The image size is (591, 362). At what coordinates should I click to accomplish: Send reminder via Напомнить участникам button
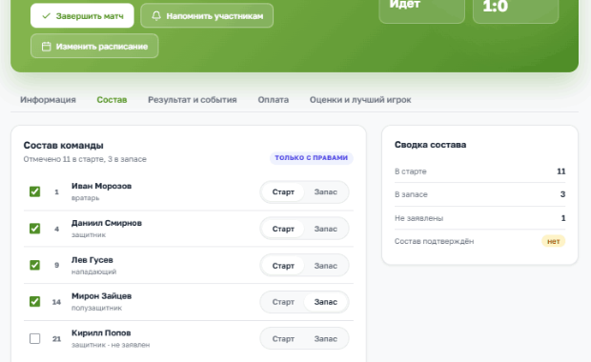(207, 16)
